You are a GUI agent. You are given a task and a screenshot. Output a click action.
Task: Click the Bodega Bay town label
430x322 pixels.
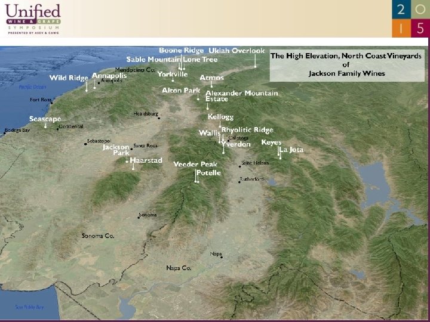coord(17,130)
